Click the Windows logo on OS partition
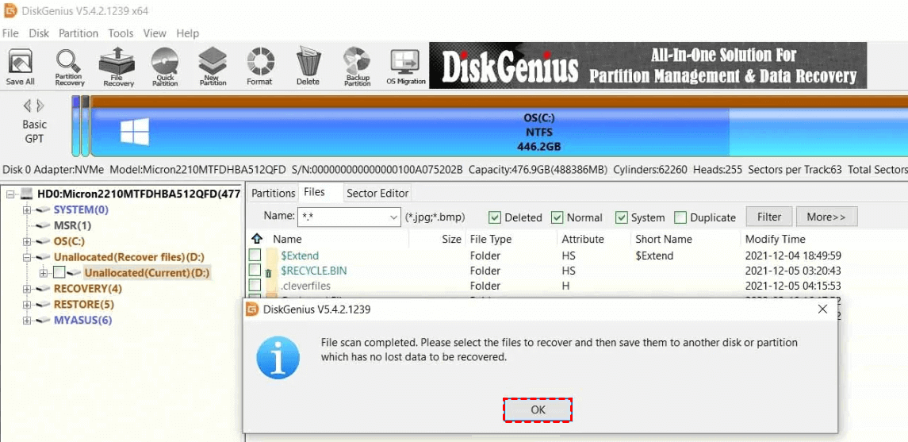This screenshot has height=442, width=908. pyautogui.click(x=134, y=132)
